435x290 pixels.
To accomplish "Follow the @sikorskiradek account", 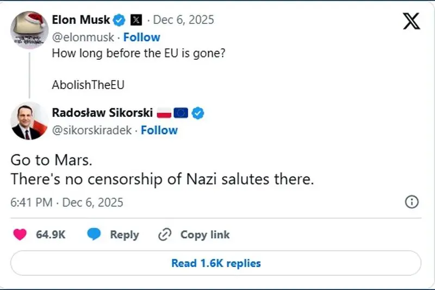I will pos(159,130).
